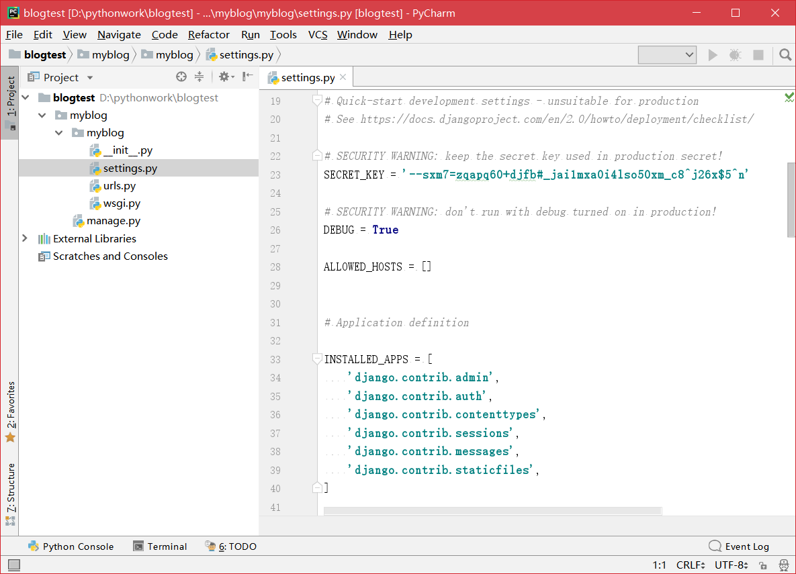Screen dimensions: 796x574
Task: Click the Stop square icon in toolbar
Action: click(x=758, y=55)
